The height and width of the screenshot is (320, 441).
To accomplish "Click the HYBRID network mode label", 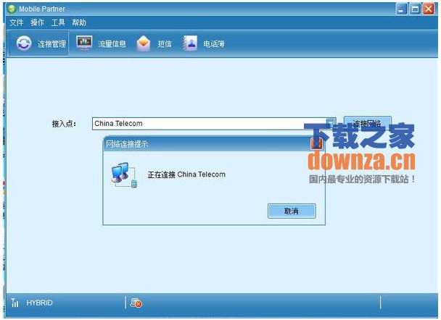I will (x=39, y=303).
